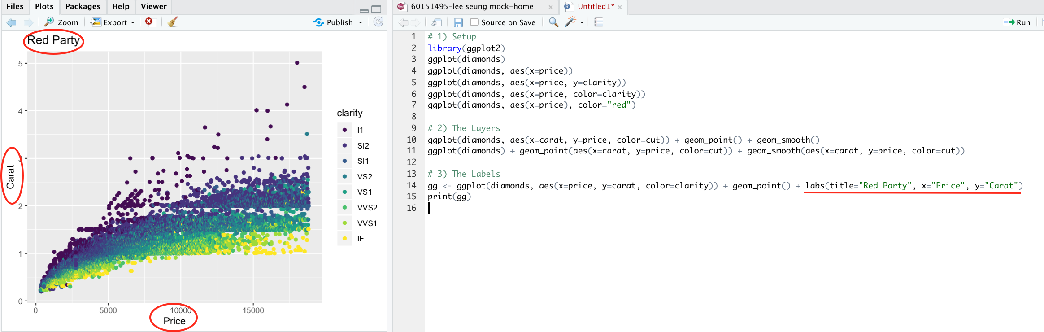Go to the previous plot with back arrow
1044x332 pixels.
[12, 22]
